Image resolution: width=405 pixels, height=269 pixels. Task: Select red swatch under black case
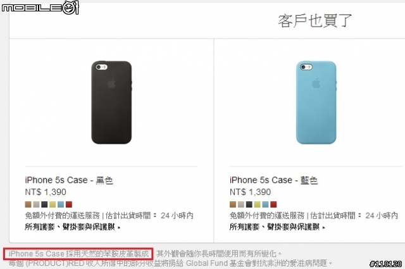(69, 204)
